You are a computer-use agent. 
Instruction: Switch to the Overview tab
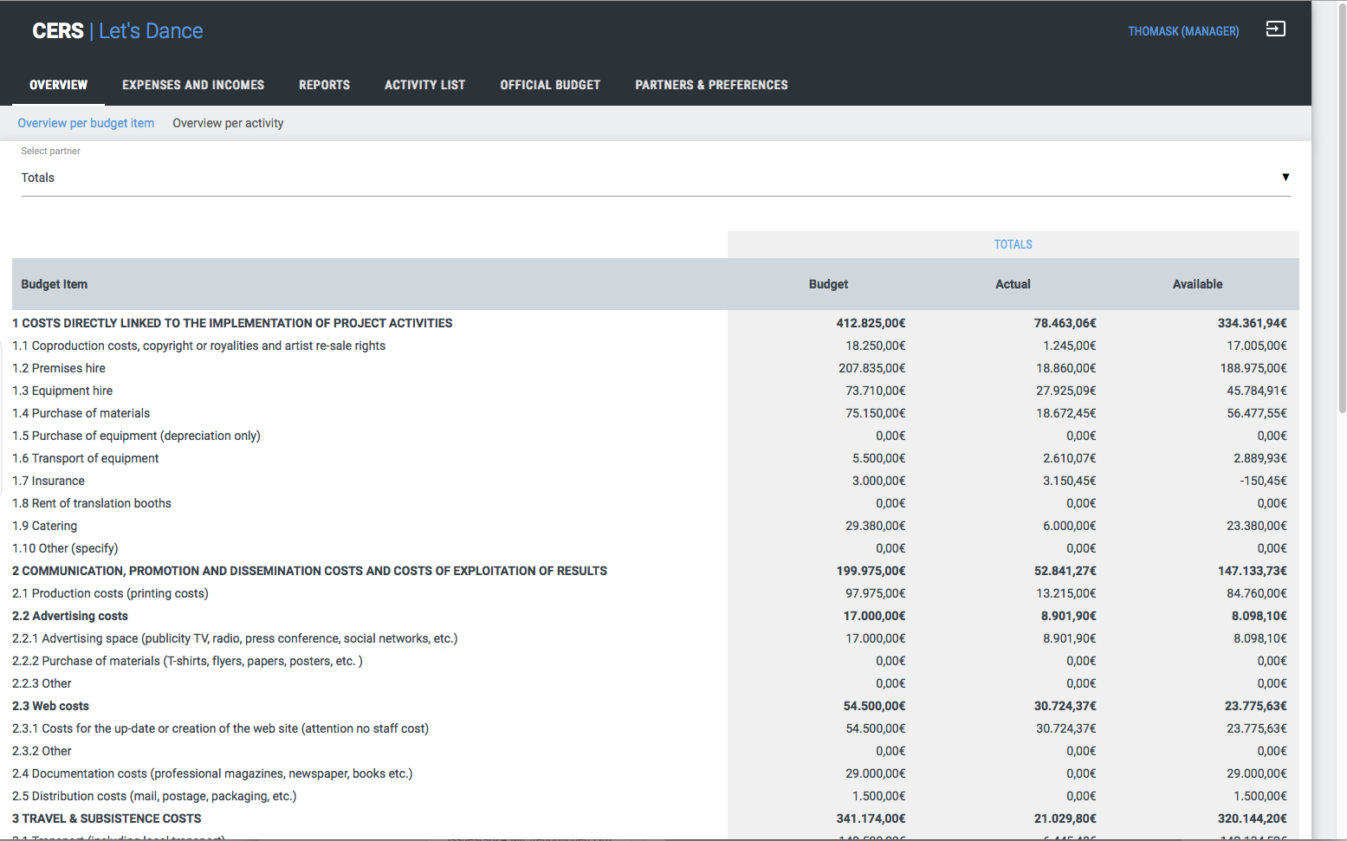coord(58,85)
